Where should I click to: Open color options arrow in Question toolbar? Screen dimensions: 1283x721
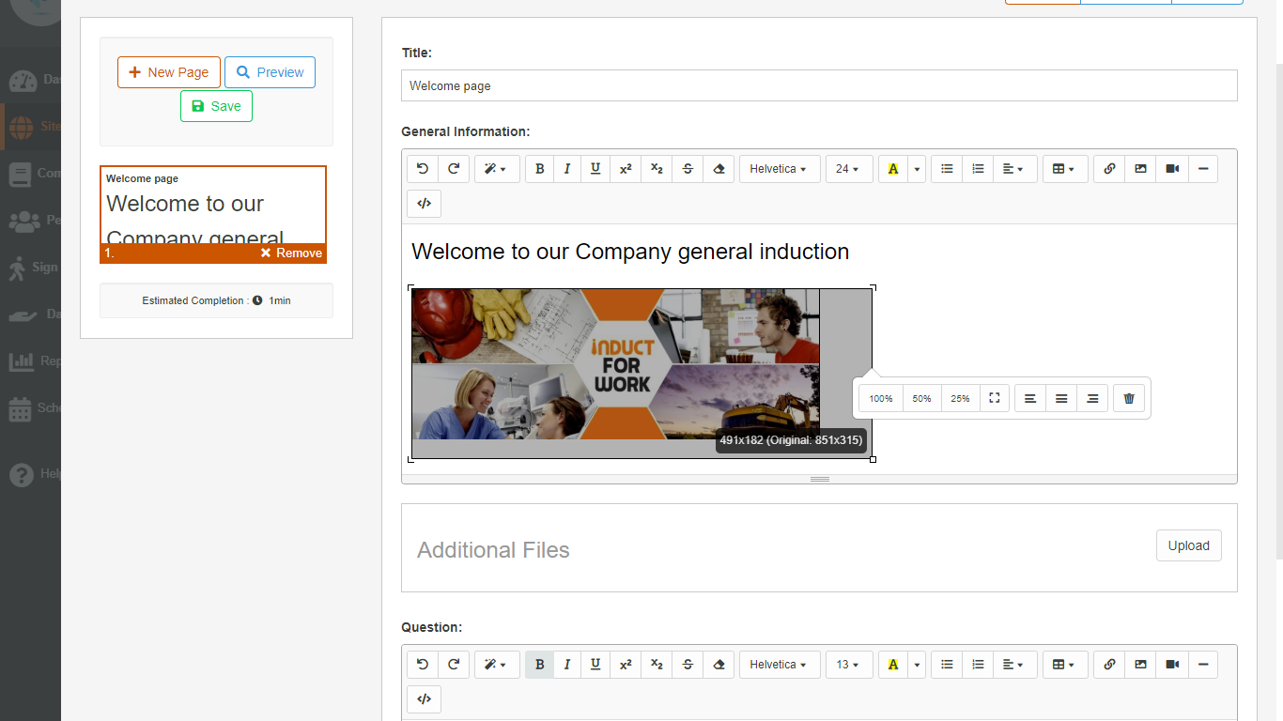pos(917,665)
